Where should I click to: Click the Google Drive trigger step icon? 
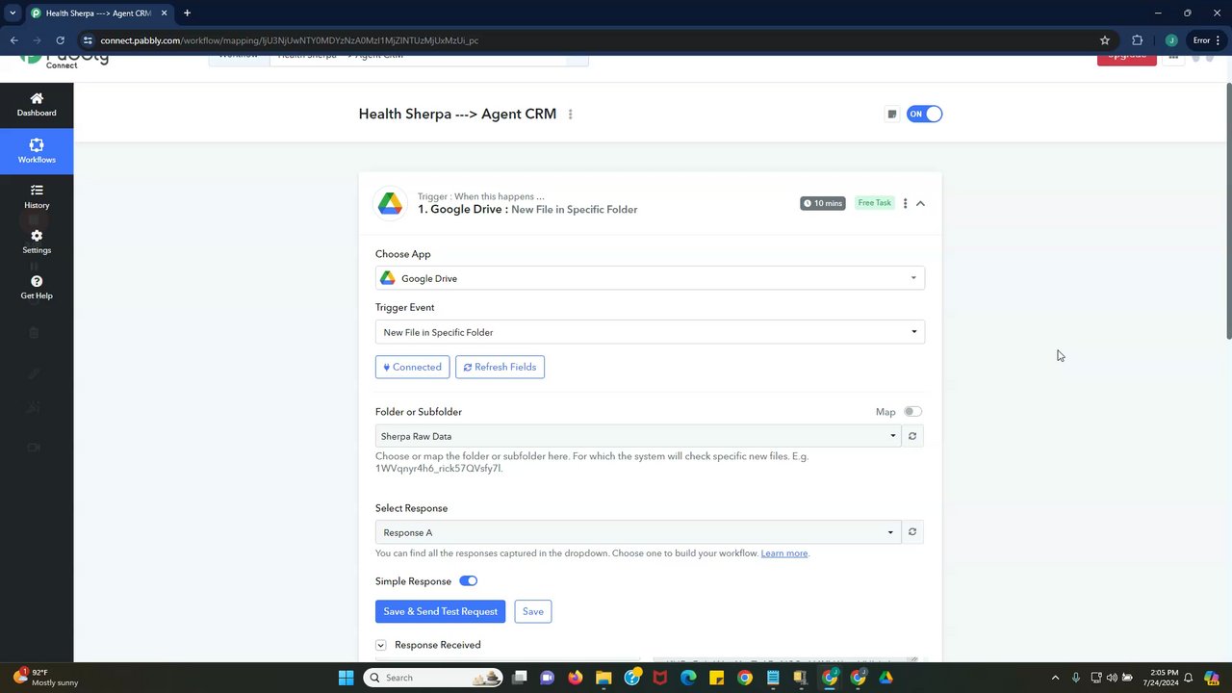click(390, 203)
